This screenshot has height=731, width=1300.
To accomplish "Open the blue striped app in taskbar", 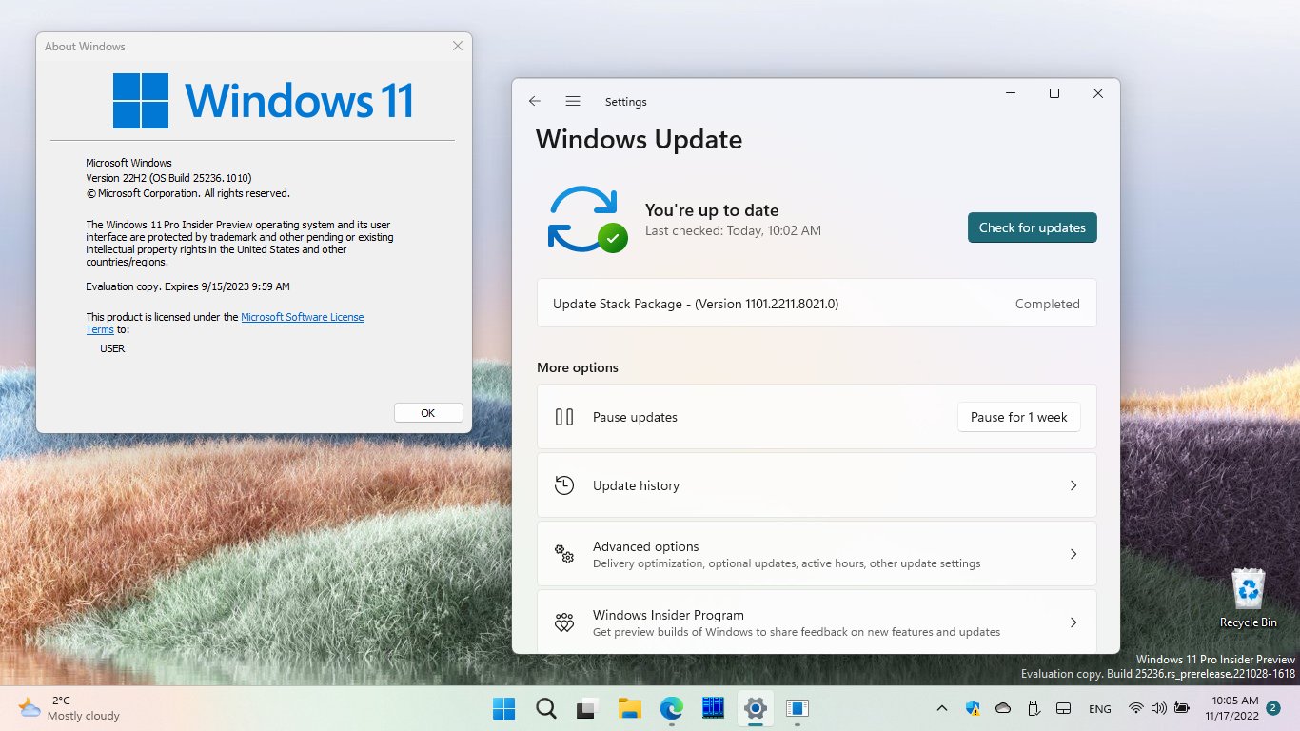I will click(713, 708).
